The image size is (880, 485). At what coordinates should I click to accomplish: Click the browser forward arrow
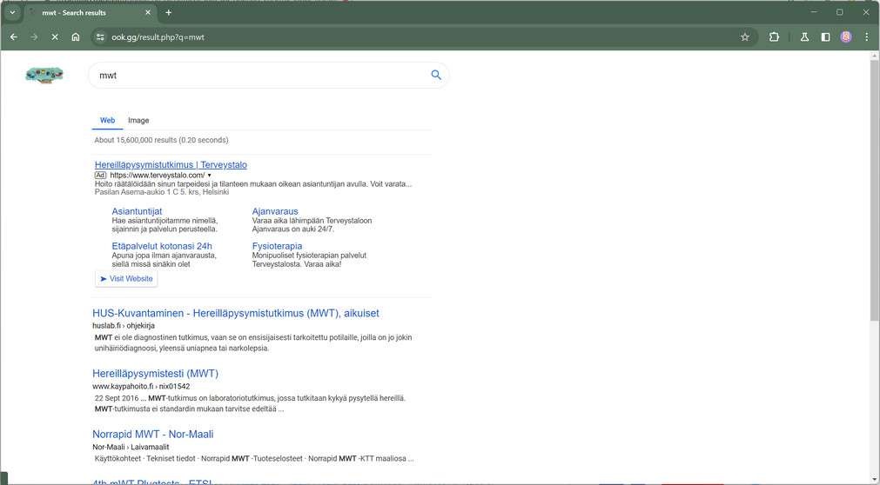(34, 37)
